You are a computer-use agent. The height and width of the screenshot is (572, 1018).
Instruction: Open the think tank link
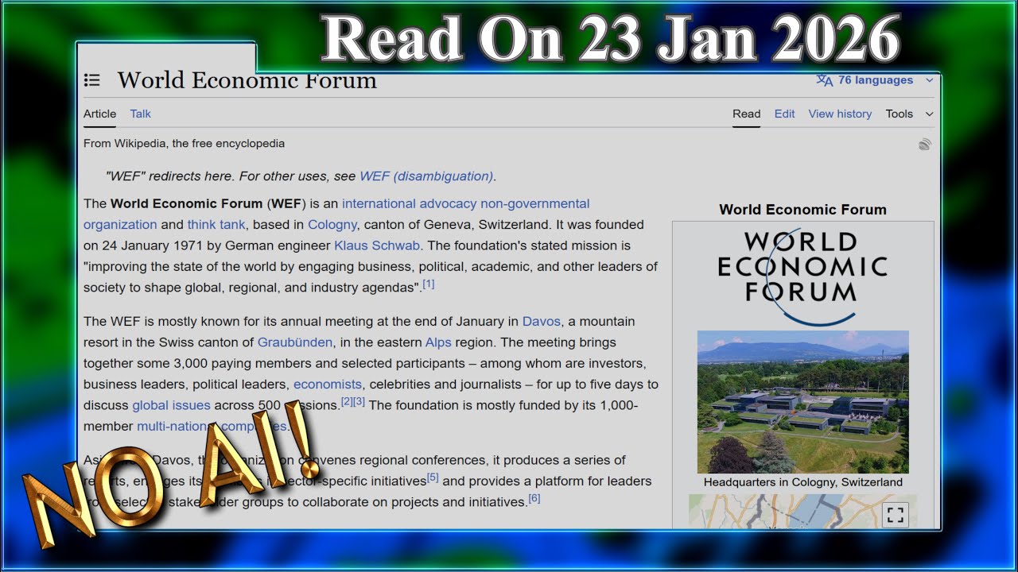pos(216,225)
